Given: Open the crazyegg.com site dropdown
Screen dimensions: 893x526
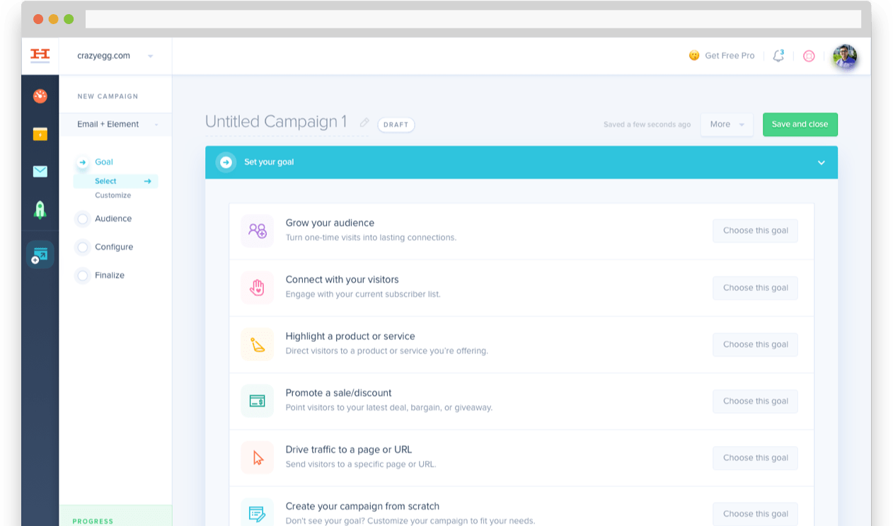Looking at the screenshot, I should [x=115, y=56].
